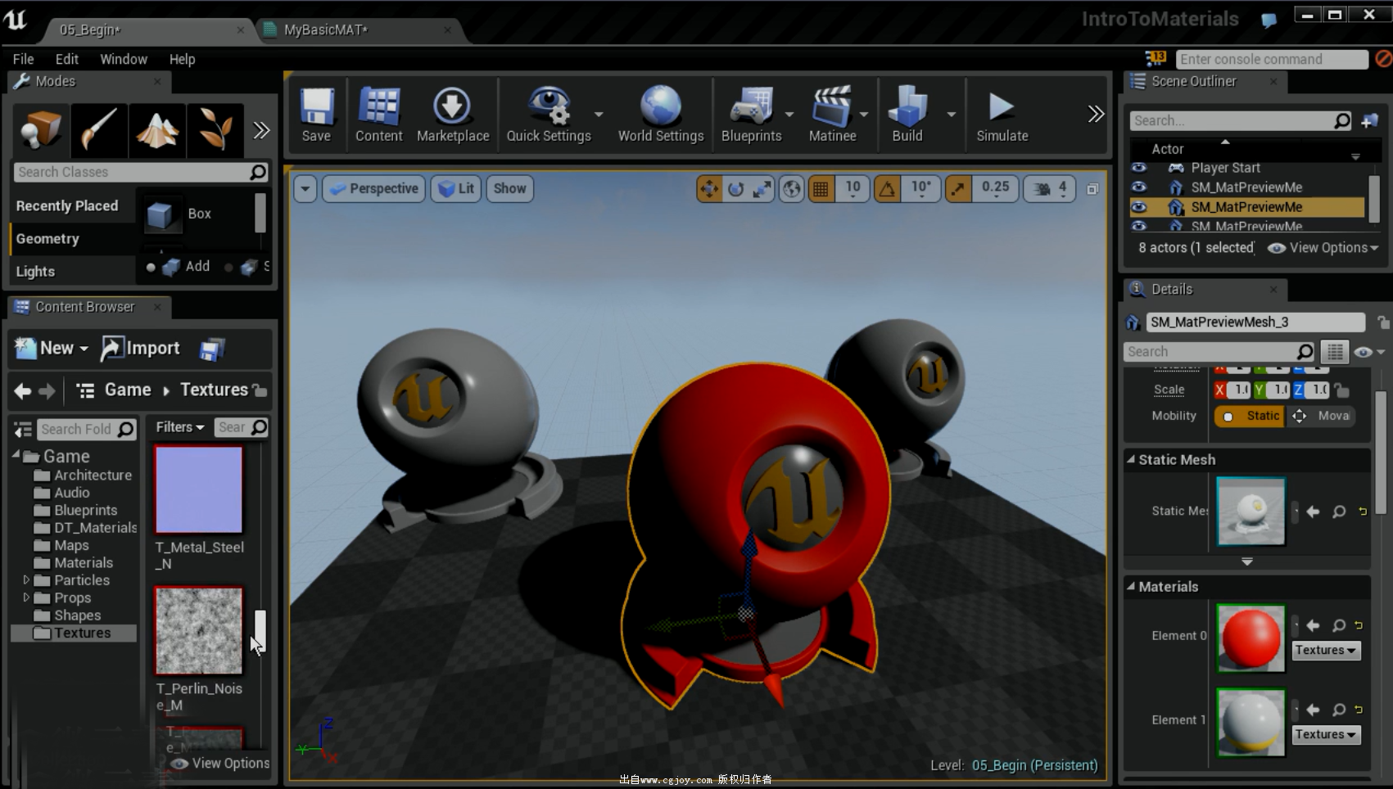This screenshot has height=789, width=1393.
Task: Maximize or restore the viewport
Action: [x=1092, y=189]
